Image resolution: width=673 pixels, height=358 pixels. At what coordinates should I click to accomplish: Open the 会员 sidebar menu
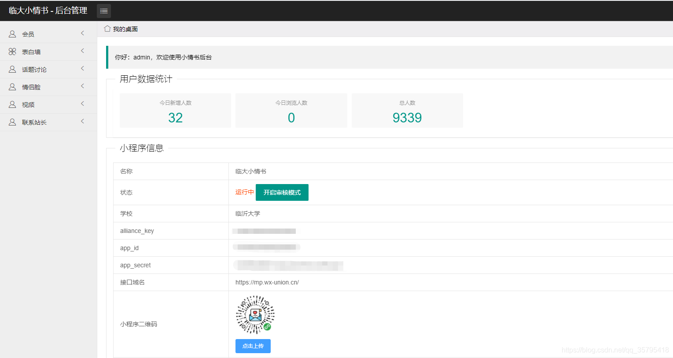tap(48, 34)
